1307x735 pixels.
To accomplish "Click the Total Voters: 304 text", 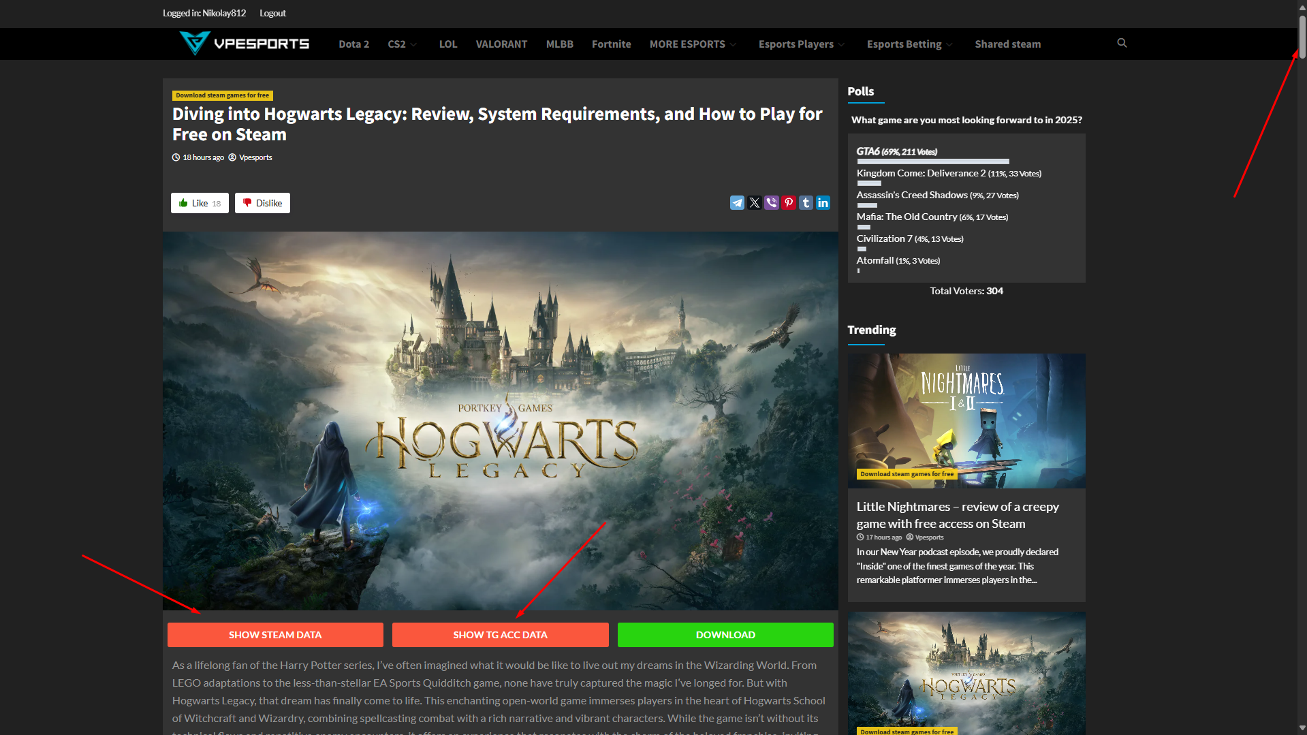I will tap(966, 291).
